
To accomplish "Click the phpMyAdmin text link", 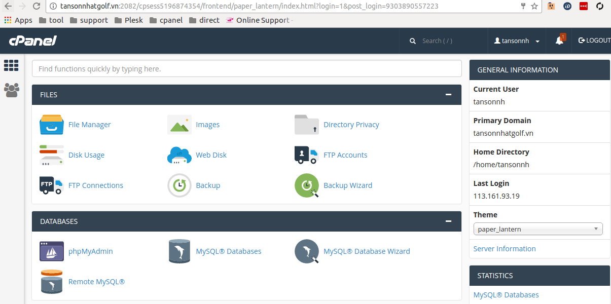I will (x=91, y=251).
